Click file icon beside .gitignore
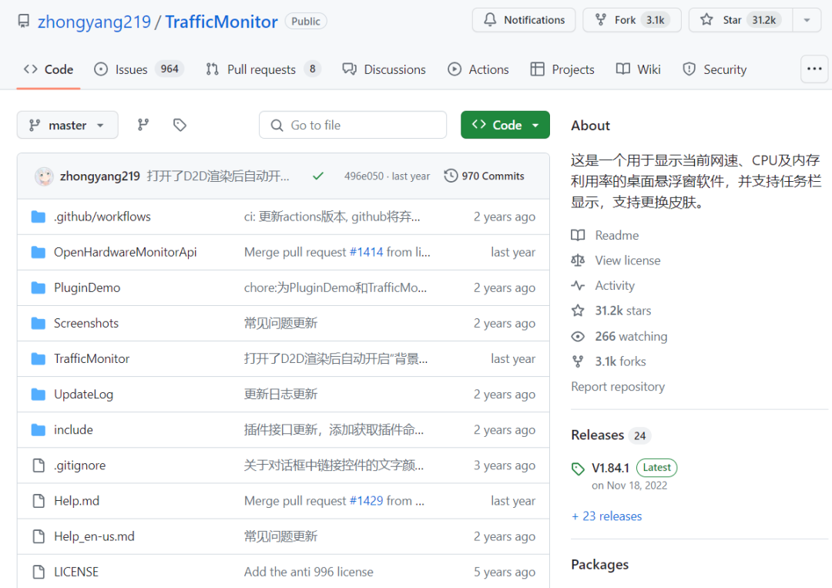 click(39, 465)
